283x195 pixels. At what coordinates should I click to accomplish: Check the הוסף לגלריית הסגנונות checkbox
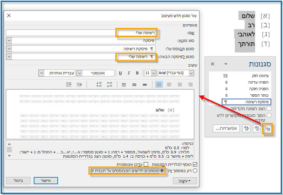point(195,164)
